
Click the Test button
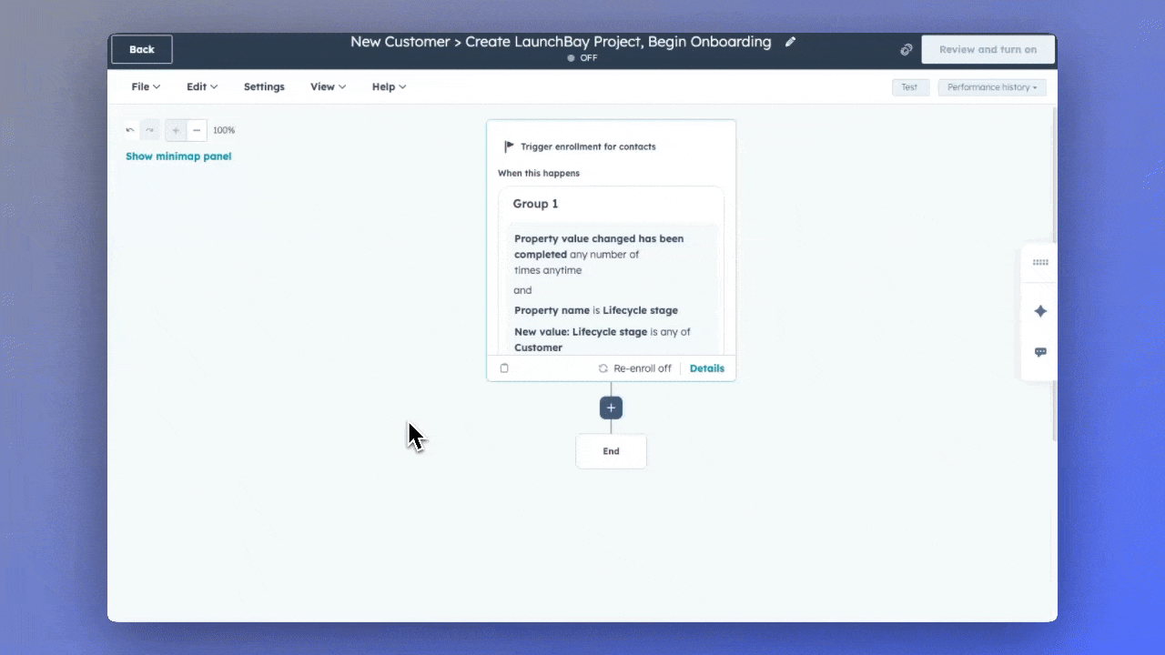pyautogui.click(x=909, y=87)
